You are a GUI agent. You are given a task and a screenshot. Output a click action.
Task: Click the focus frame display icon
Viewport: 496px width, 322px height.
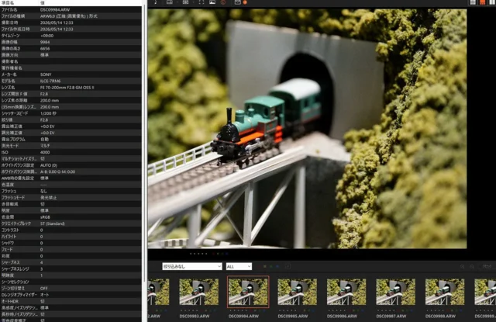201,2
